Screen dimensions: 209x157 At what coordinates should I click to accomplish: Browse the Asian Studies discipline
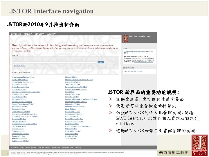19,97
